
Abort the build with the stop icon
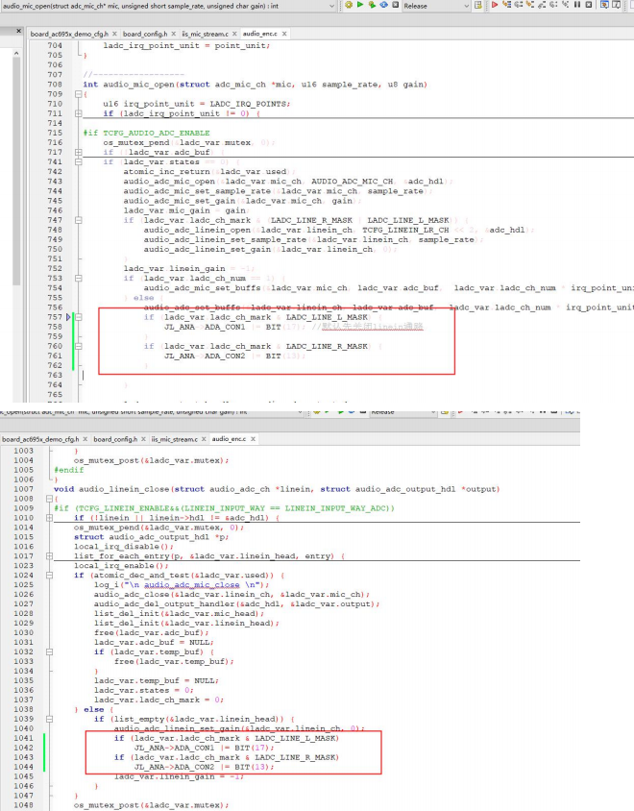[x=395, y=5]
